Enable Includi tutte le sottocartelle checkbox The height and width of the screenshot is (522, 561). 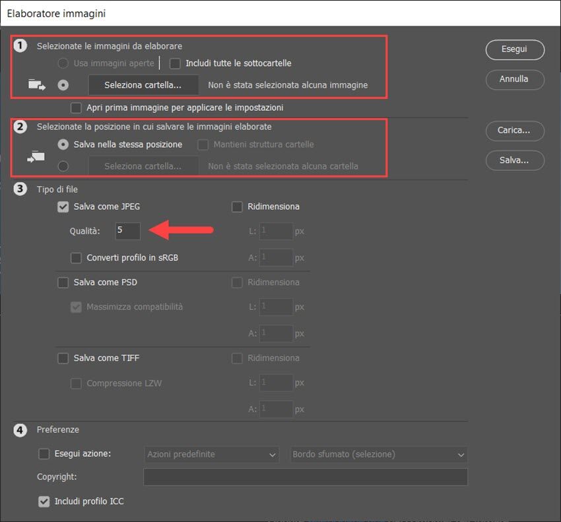(176, 63)
